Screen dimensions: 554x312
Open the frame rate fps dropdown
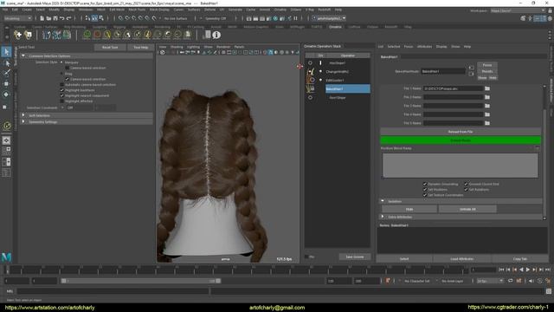(490, 281)
